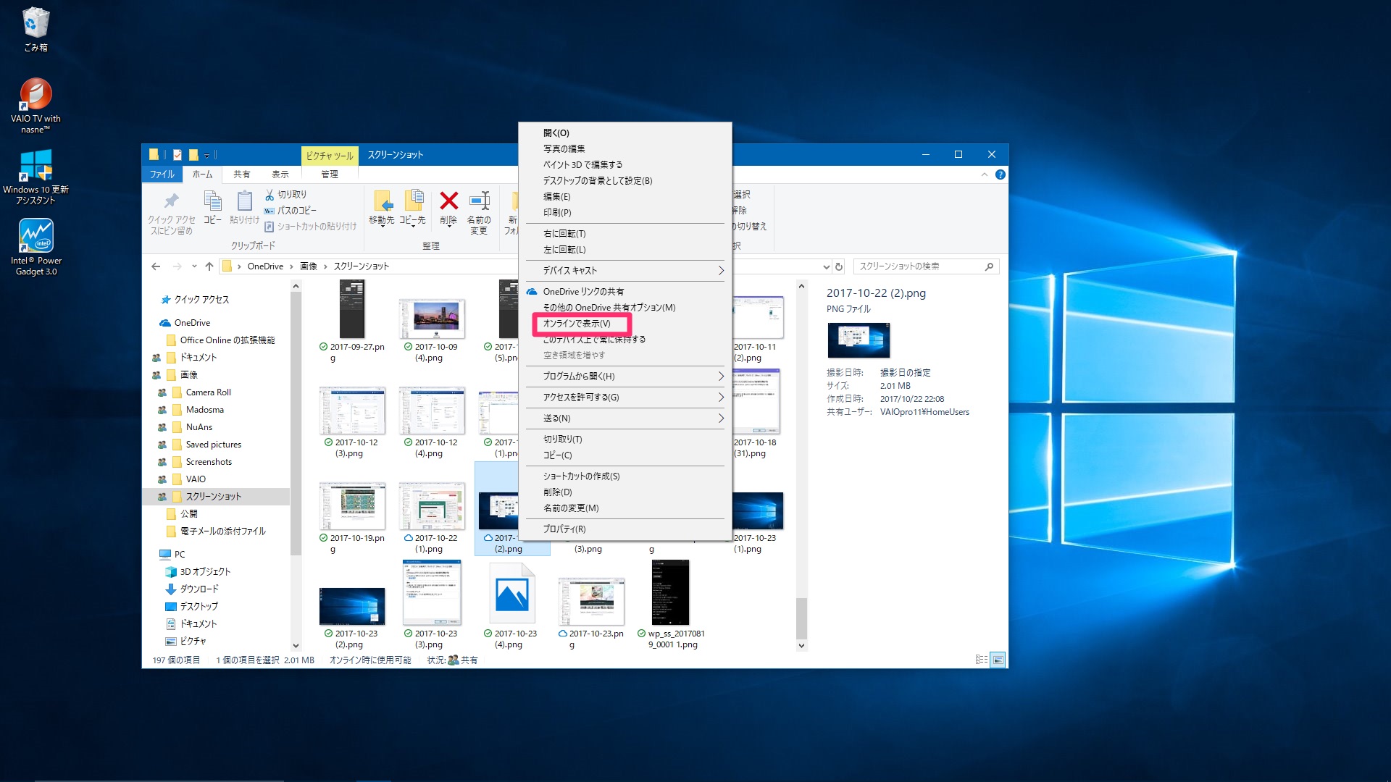Go up one folder level arrow
The height and width of the screenshot is (782, 1391).
pyautogui.click(x=209, y=266)
